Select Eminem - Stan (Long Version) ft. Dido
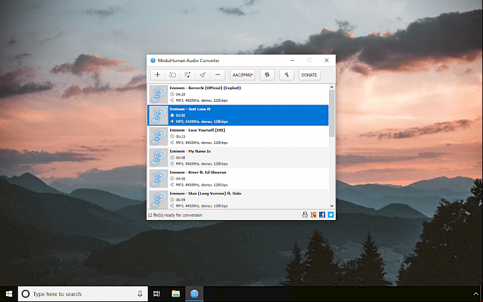Viewport: 483px width, 302px height. pos(238,199)
